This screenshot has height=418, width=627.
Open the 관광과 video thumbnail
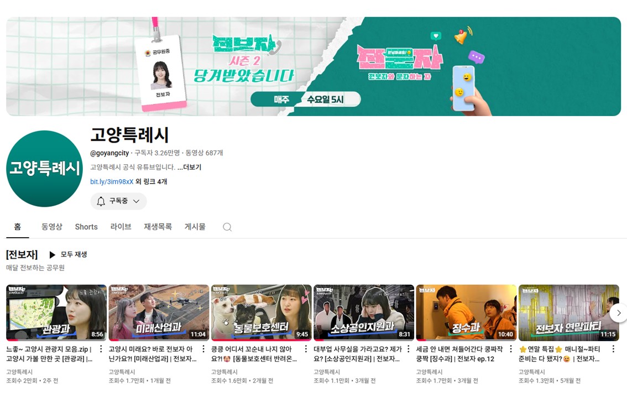[x=56, y=313]
